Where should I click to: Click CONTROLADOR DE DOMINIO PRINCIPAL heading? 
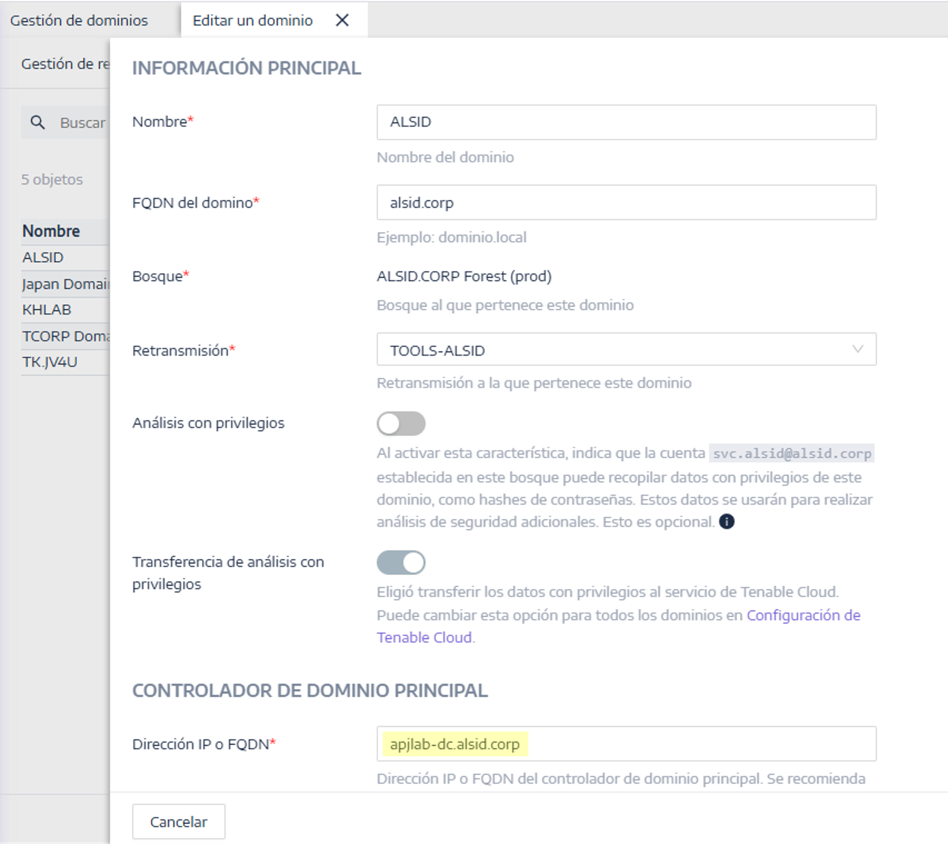pos(310,691)
